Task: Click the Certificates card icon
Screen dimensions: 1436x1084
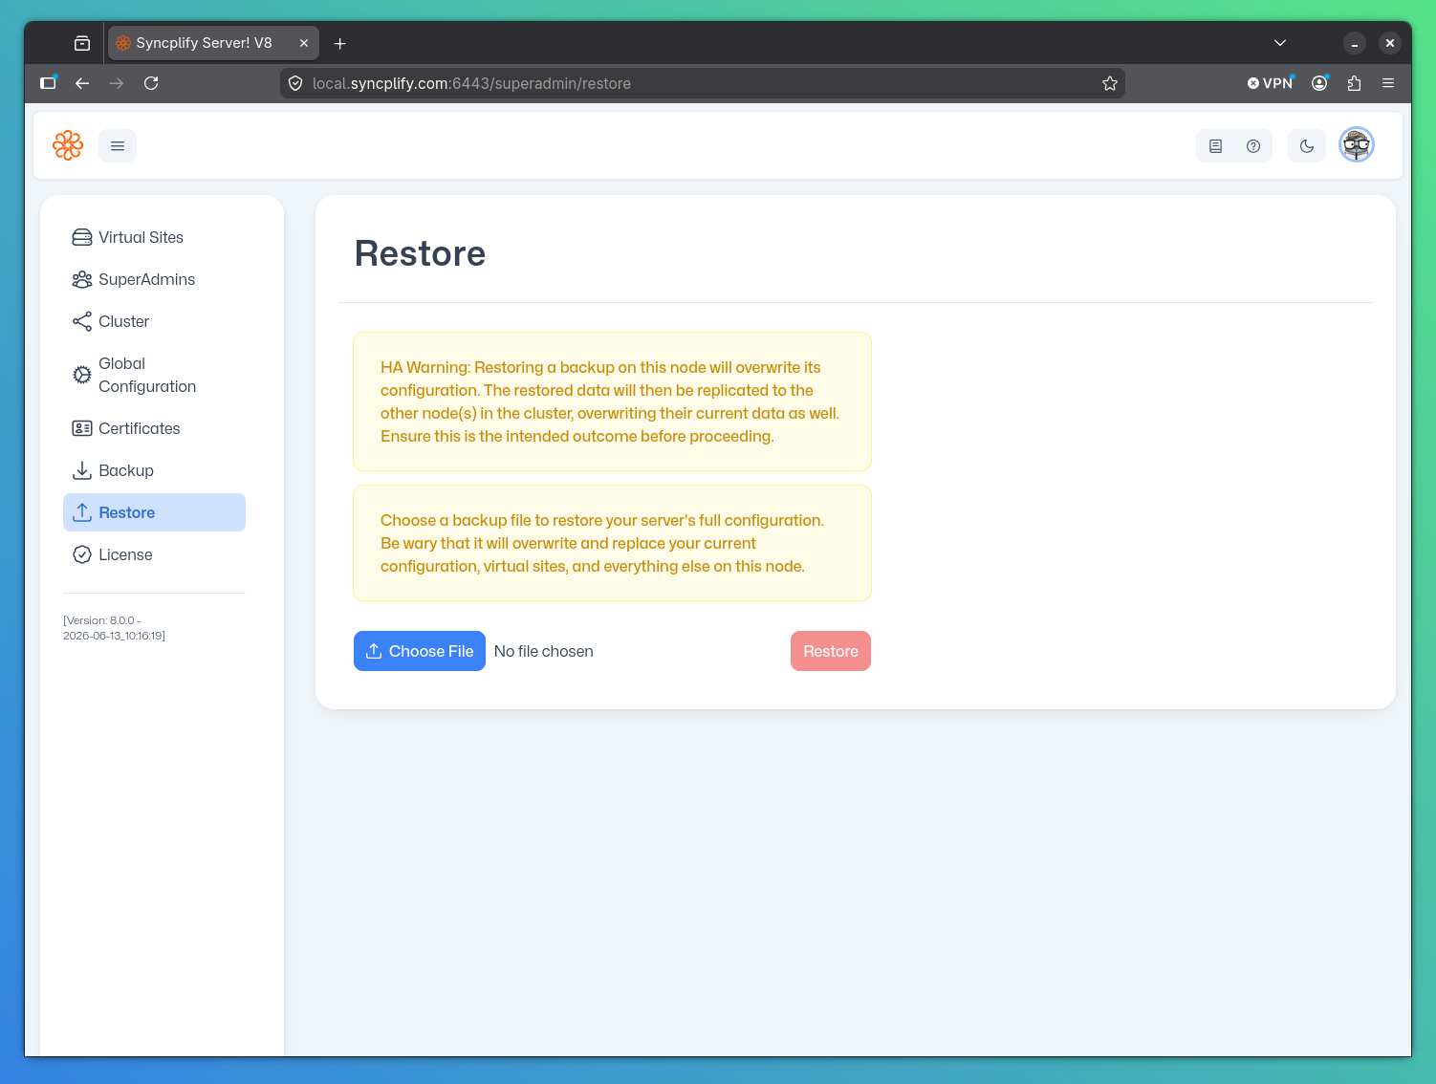Action: point(82,428)
